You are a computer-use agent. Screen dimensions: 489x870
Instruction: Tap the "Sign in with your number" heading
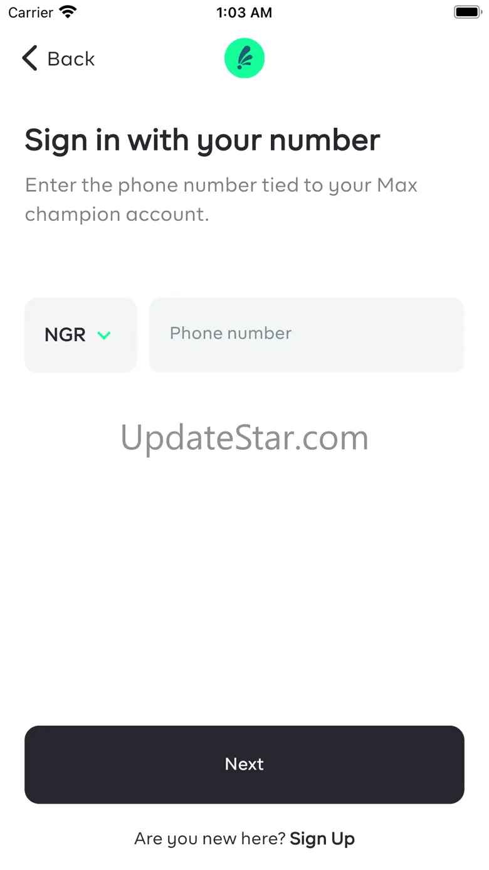pos(202,141)
